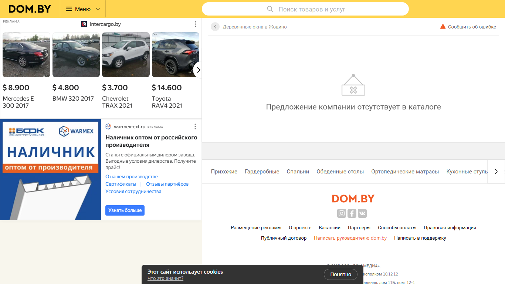Open О проекте footer link

[x=300, y=228]
